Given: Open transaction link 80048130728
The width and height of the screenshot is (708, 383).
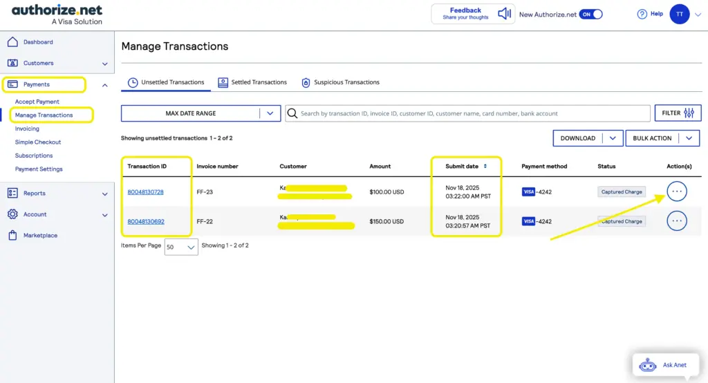Looking at the screenshot, I should pos(145,192).
